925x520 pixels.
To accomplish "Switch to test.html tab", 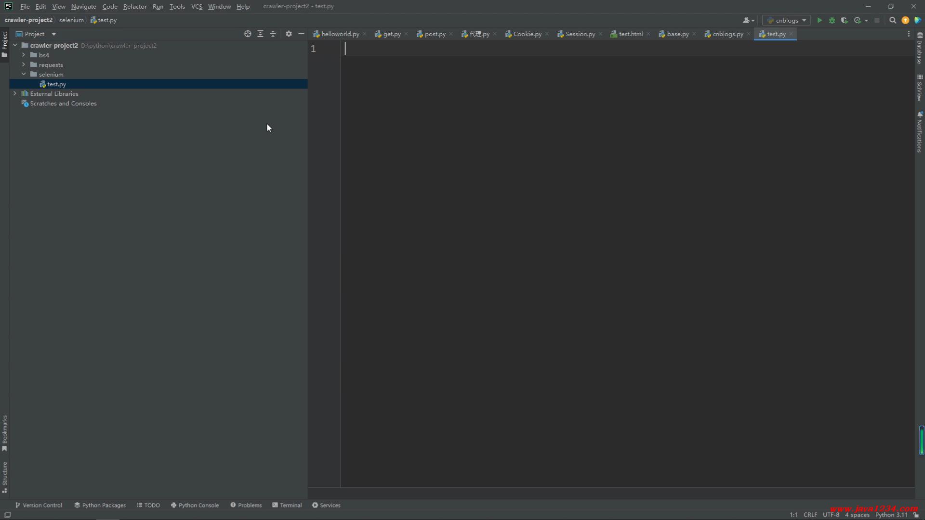I will [626, 34].
